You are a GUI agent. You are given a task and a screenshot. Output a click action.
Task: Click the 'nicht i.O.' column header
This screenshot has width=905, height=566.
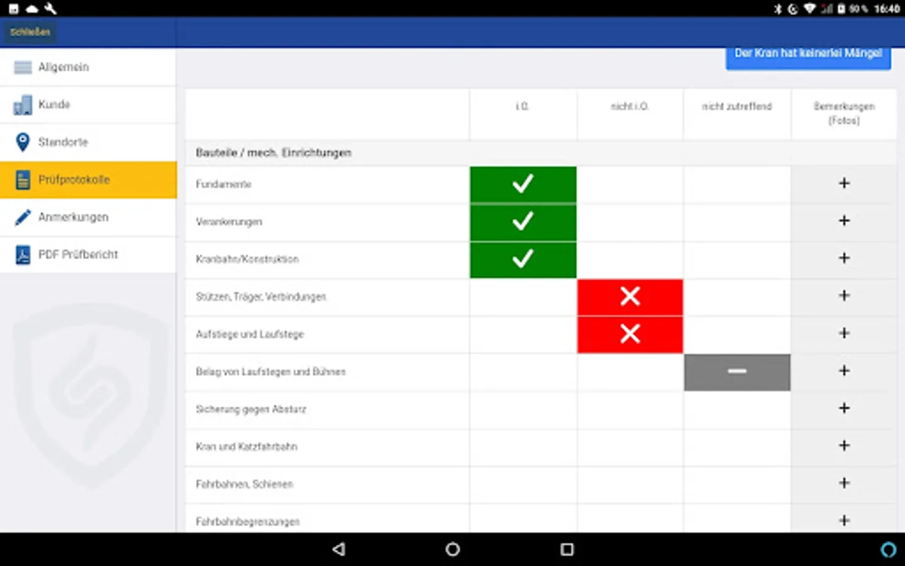point(629,107)
